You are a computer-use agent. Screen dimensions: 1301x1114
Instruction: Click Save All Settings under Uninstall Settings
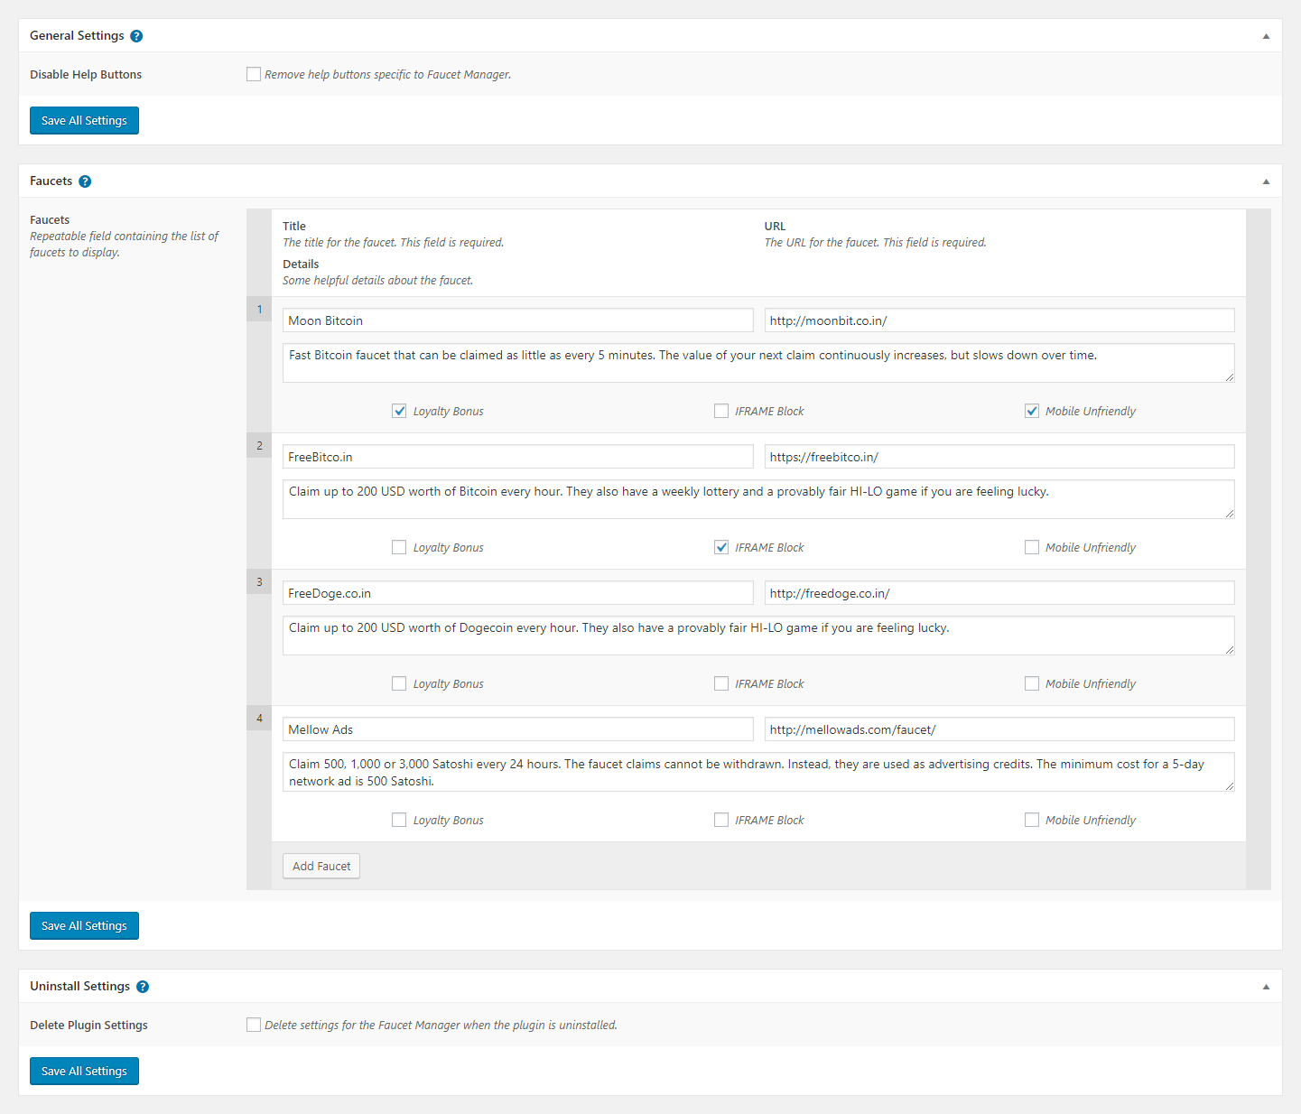click(84, 1072)
